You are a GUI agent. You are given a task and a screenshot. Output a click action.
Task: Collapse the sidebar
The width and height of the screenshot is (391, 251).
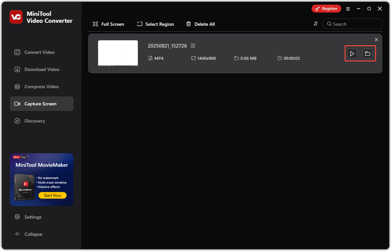click(x=42, y=234)
